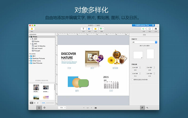Select the Photos item in the library
The width and height of the screenshot is (188, 118).
[x=37, y=41]
